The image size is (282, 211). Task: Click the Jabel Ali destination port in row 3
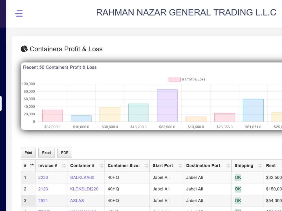tap(194, 201)
